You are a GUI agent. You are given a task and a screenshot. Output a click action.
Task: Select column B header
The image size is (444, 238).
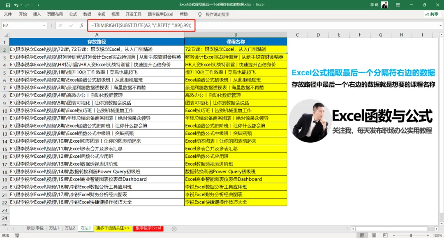coord(236,35)
